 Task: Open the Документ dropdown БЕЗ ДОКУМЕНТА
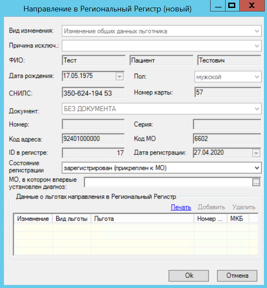(162, 109)
